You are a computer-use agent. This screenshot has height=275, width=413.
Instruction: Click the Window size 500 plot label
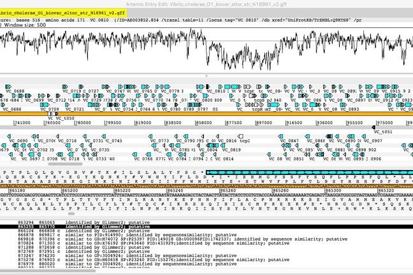coord(24,25)
